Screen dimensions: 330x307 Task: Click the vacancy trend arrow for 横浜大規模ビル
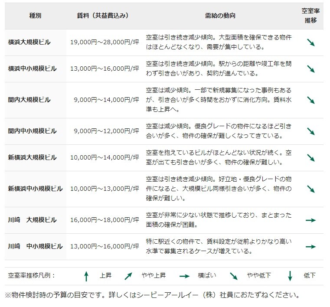[x=310, y=42]
